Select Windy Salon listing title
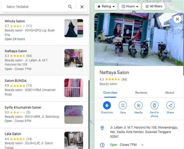The image size is (184, 149). 15,21
